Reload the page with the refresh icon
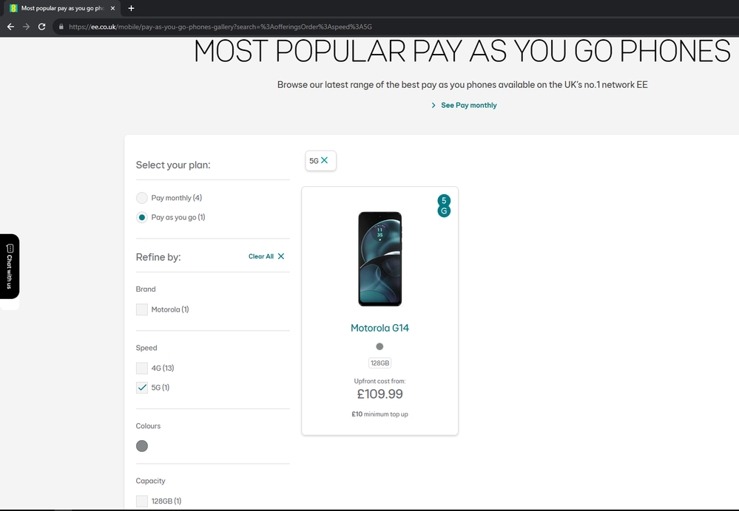 42,27
